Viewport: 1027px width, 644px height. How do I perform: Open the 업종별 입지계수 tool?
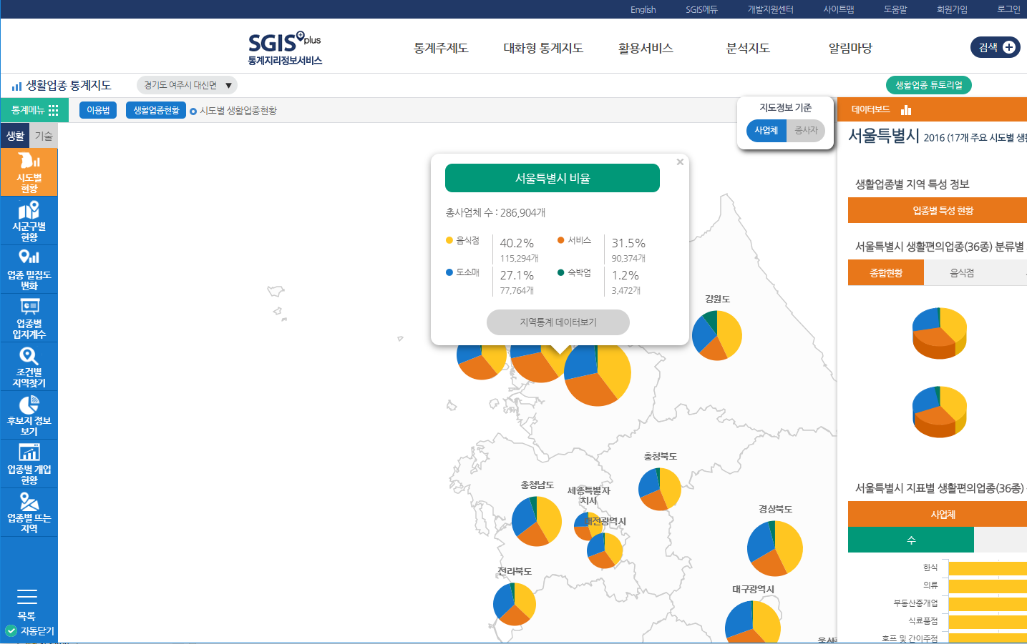point(29,317)
